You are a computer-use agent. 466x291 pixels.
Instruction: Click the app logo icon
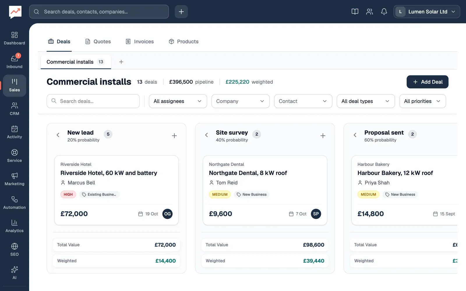(15, 12)
